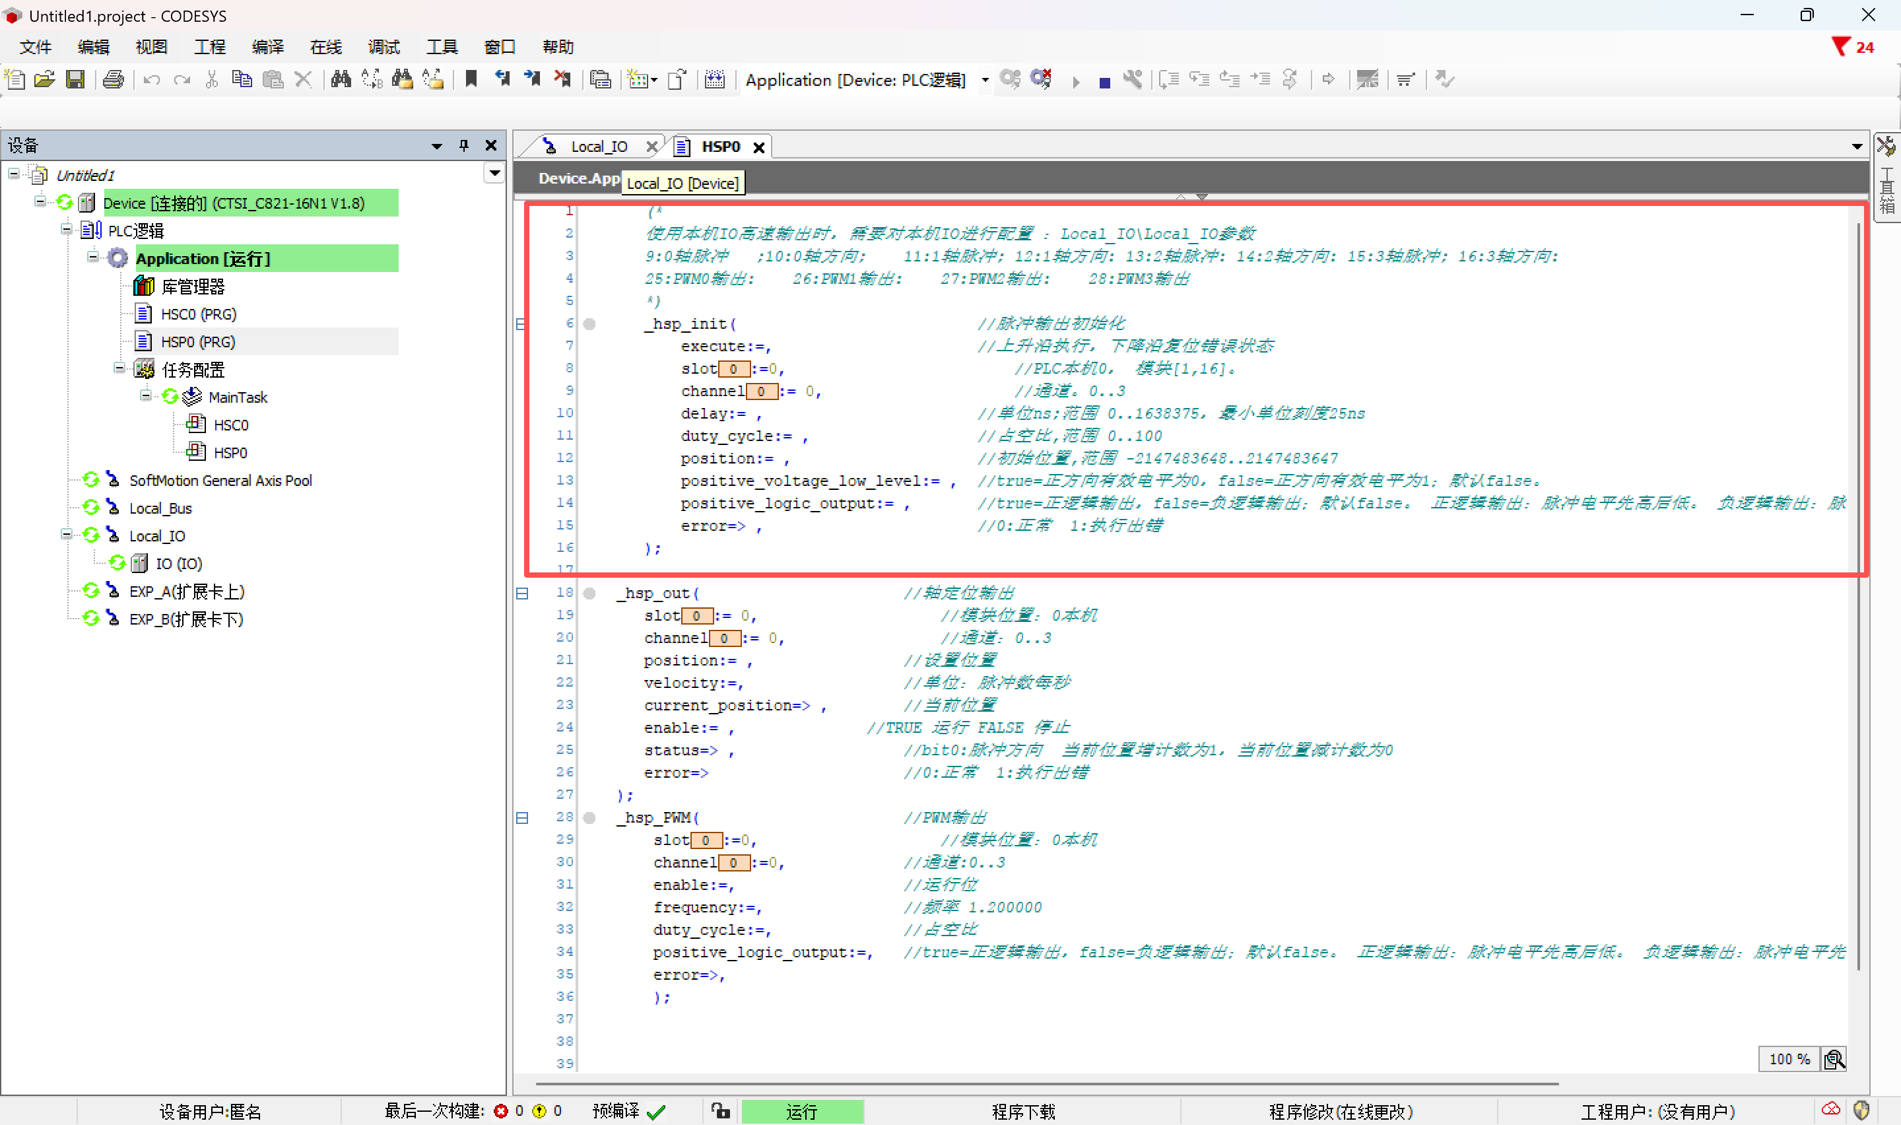Collapse the _hsp_out code block
This screenshot has height=1125, width=1901.
(x=522, y=594)
